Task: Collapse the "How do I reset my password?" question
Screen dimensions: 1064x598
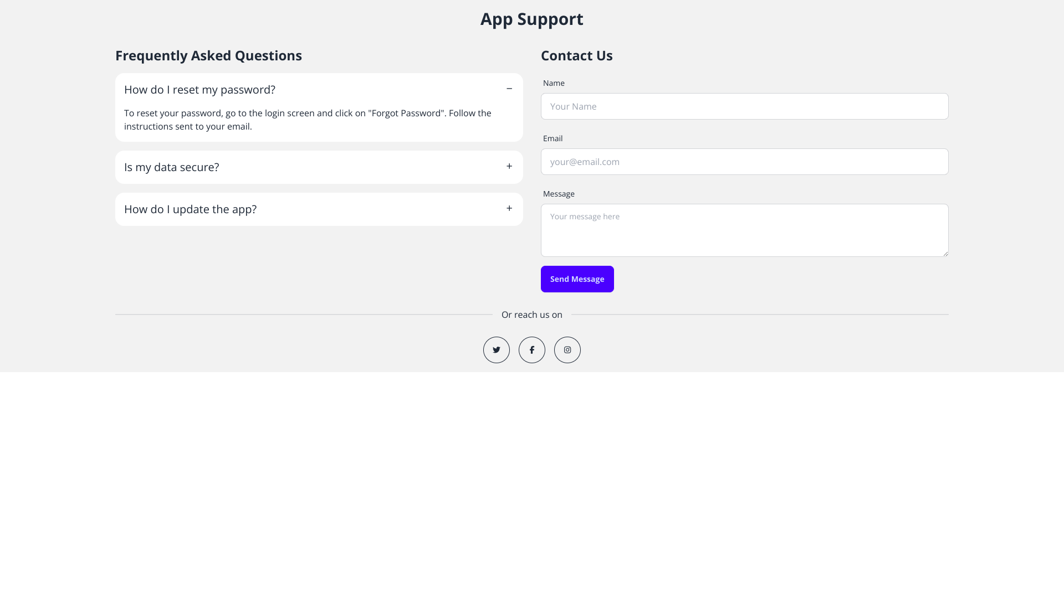Action: [x=199, y=90]
